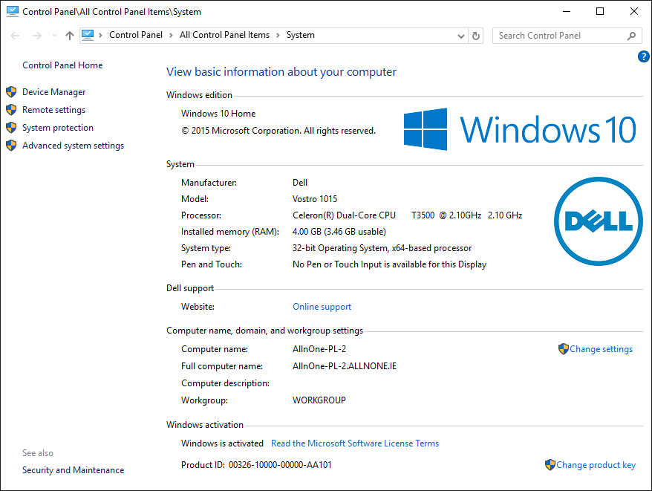
Task: Go to Control Panel Home
Action: (x=62, y=65)
